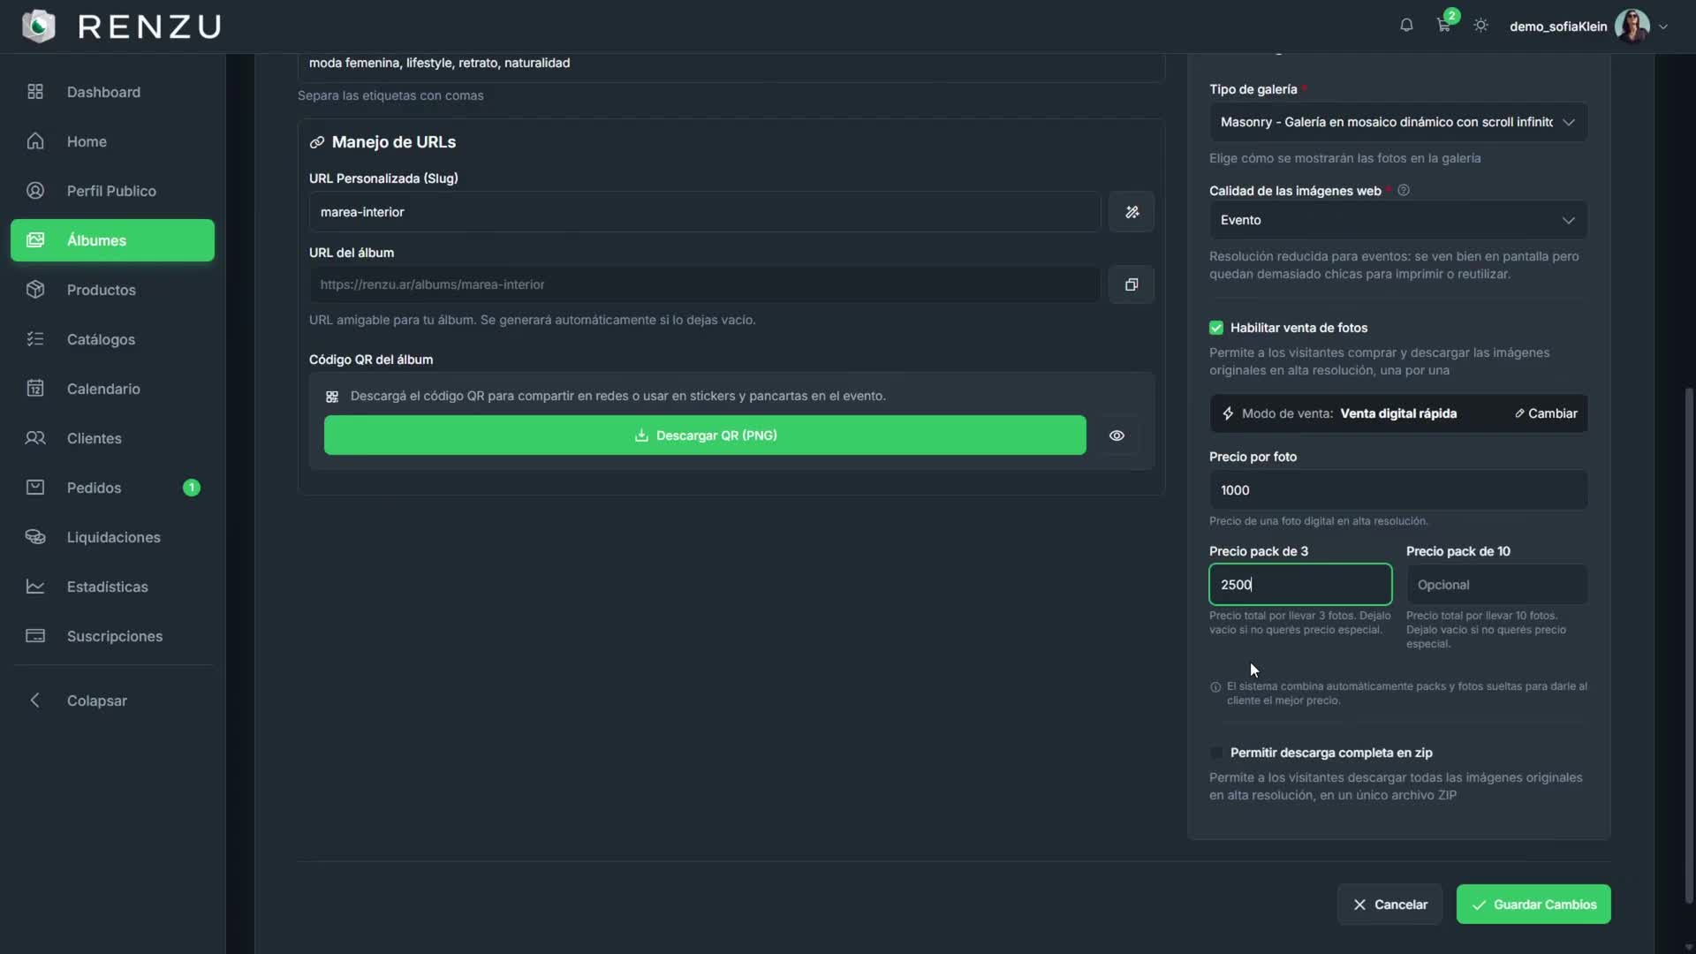Click the Pedidos badge showing 1

point(191,488)
